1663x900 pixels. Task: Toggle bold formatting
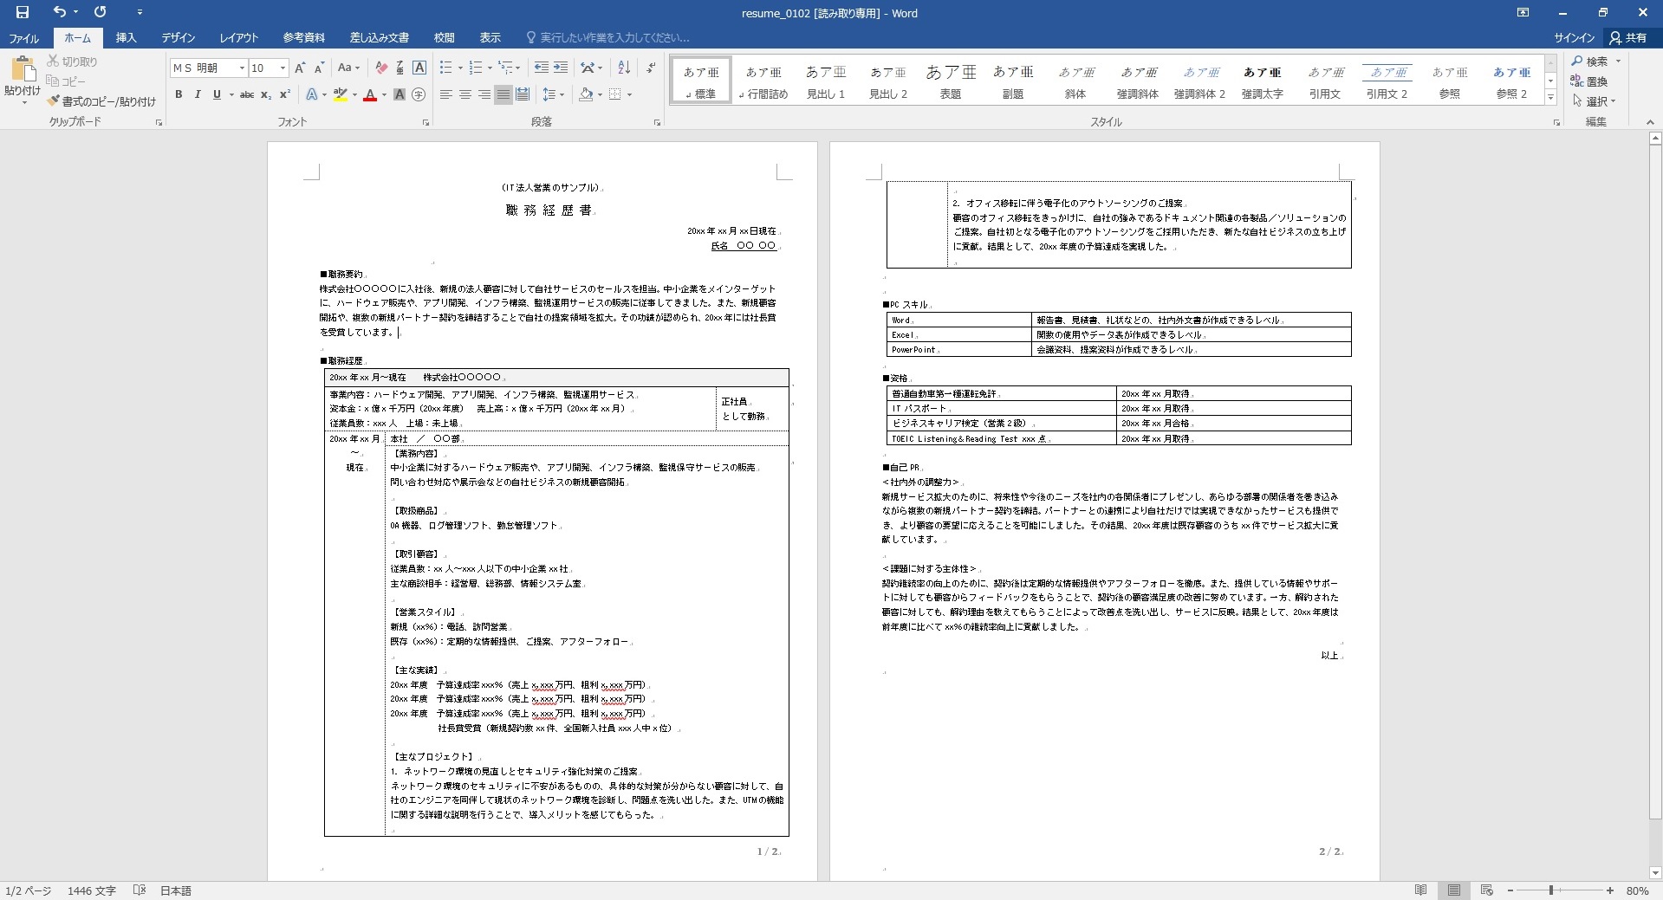pos(179,94)
